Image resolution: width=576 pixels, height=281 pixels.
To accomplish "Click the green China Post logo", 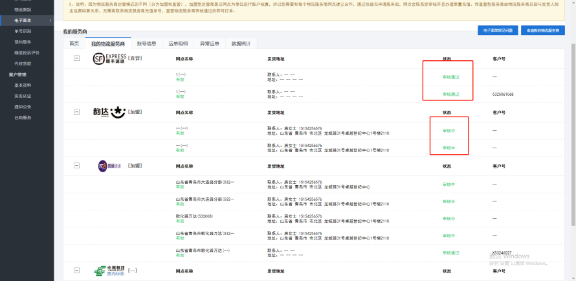I will pos(109,271).
